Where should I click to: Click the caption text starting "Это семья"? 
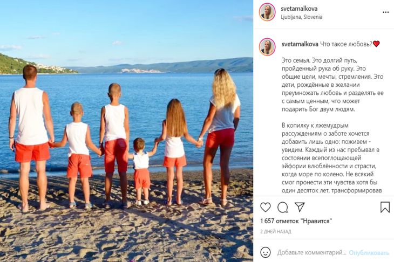(x=332, y=85)
